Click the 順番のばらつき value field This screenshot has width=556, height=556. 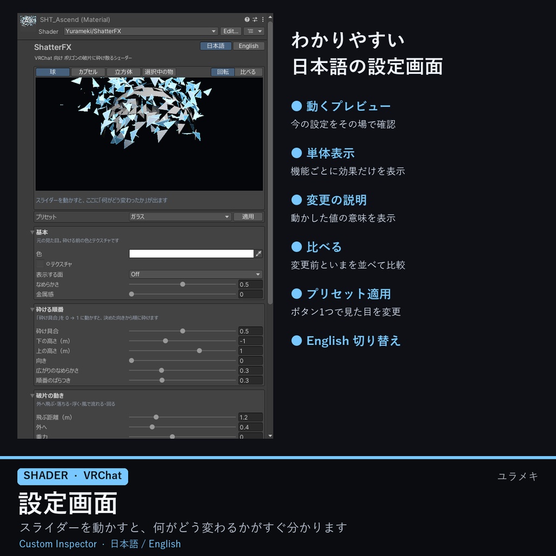(x=250, y=381)
